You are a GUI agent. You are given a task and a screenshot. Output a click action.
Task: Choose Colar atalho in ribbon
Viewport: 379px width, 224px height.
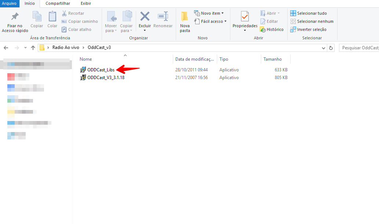76,29
